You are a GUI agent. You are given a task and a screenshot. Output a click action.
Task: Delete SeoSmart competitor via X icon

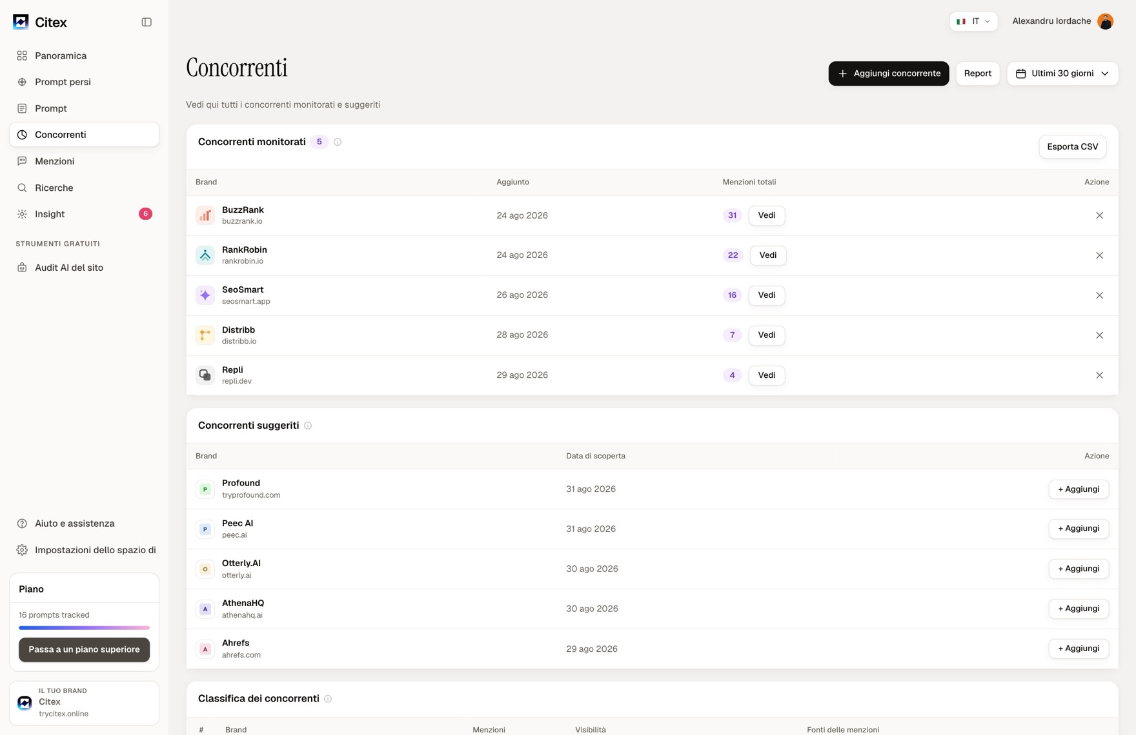click(1099, 295)
